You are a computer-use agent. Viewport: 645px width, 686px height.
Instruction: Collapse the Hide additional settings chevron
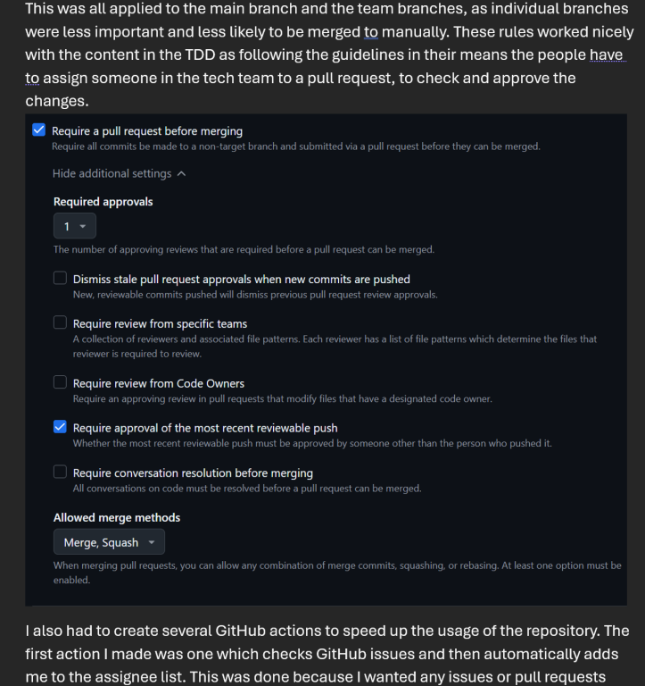[x=181, y=173]
